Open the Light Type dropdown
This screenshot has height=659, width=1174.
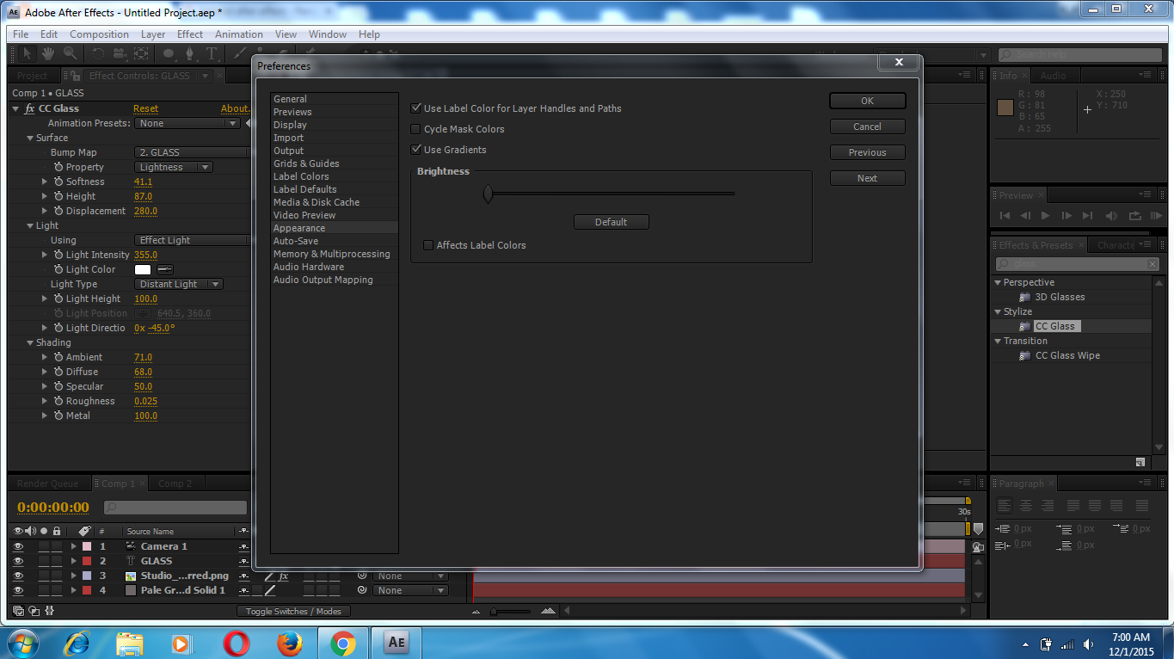[x=179, y=284]
